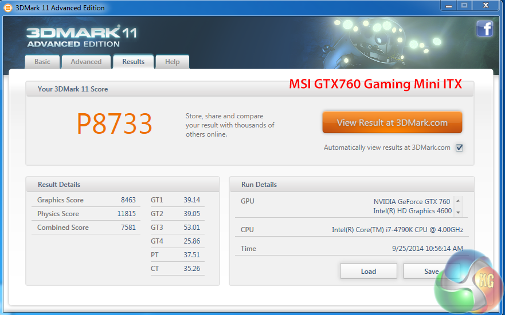Click the P8733 score value
The height and width of the screenshot is (315, 505).
point(114,124)
